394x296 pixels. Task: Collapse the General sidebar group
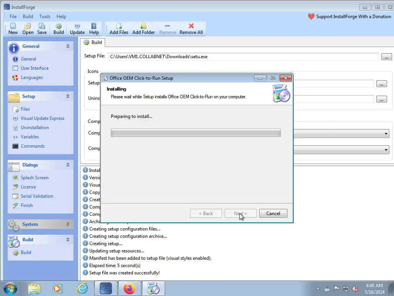[x=68, y=46]
